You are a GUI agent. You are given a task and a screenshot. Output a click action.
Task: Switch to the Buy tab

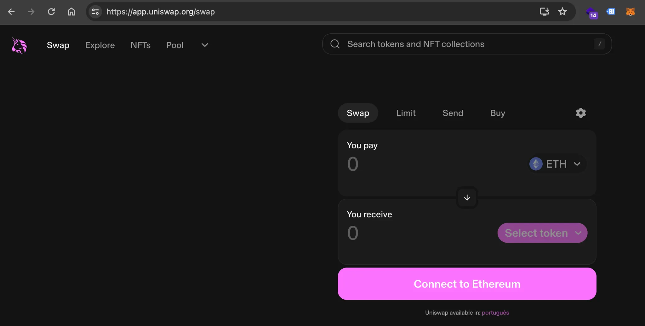(498, 113)
